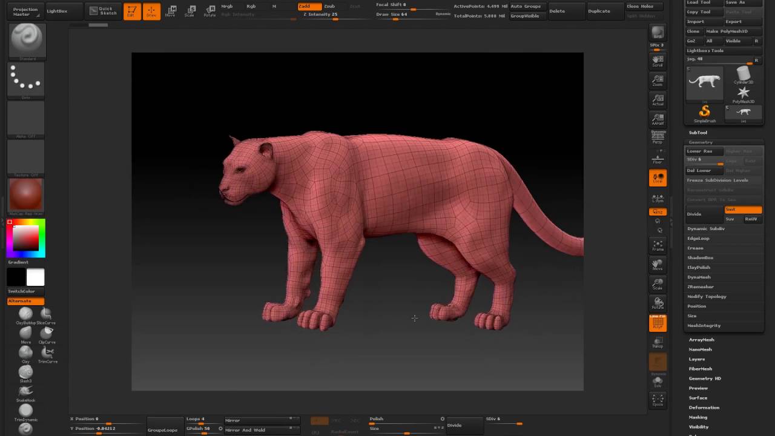The image size is (775, 436).
Task: Expand the DynaMesh subsection
Action: click(699, 277)
